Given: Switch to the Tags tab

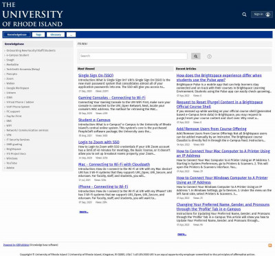Looking at the screenshot, I should tap(38, 34).
